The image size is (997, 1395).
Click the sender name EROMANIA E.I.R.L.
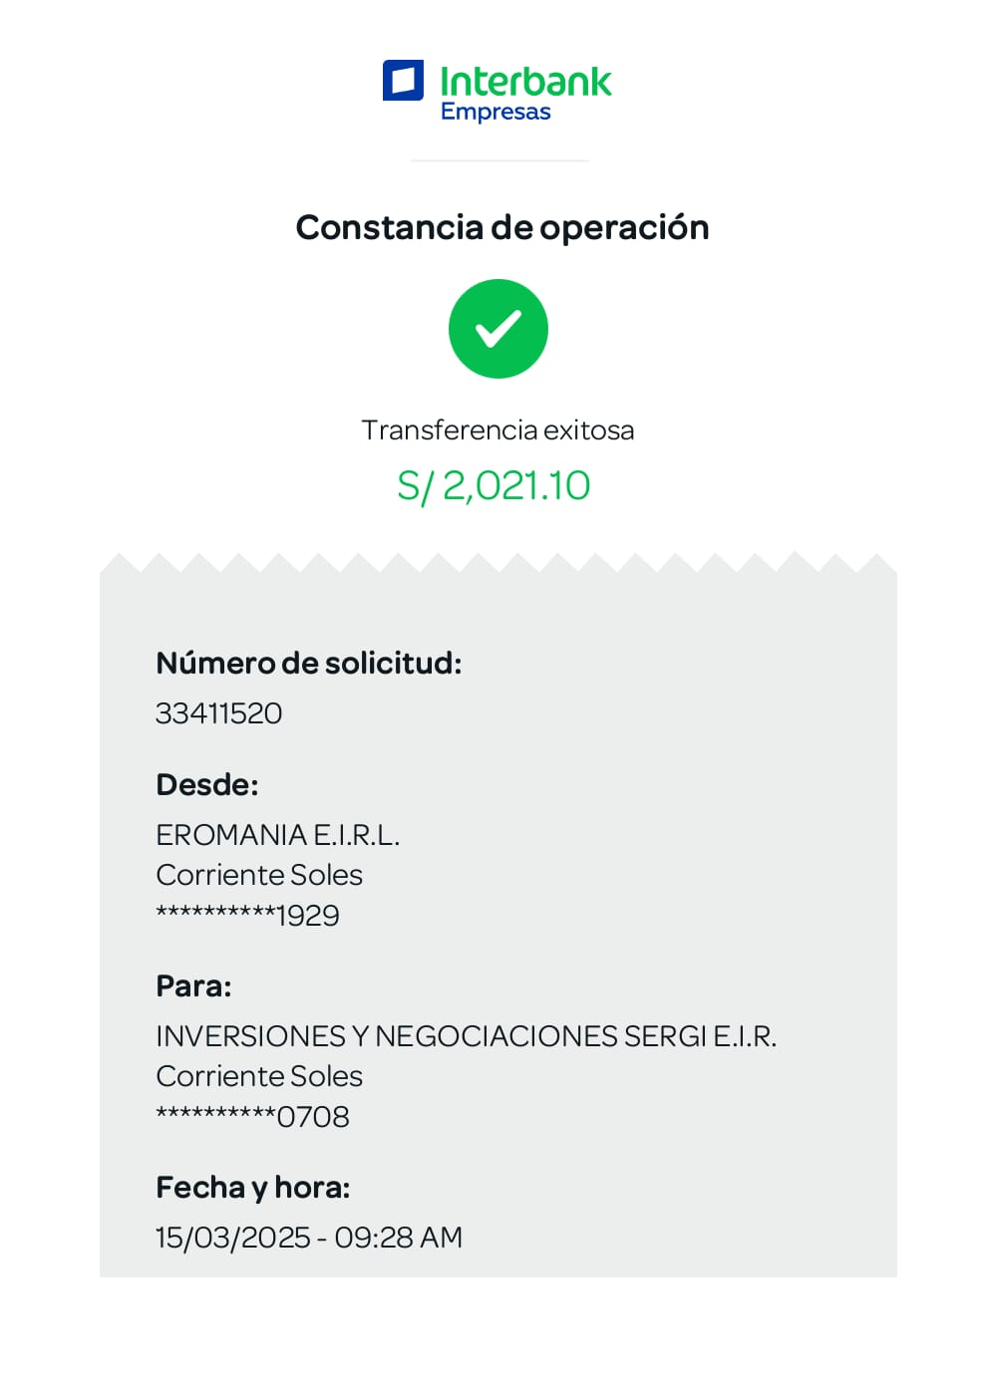coord(278,835)
